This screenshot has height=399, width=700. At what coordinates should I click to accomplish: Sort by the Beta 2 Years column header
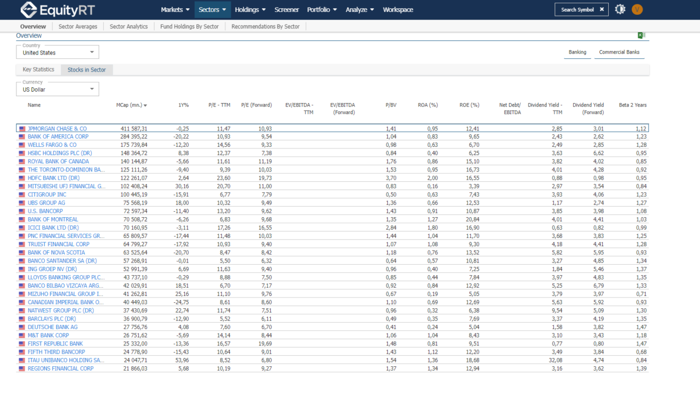click(632, 105)
